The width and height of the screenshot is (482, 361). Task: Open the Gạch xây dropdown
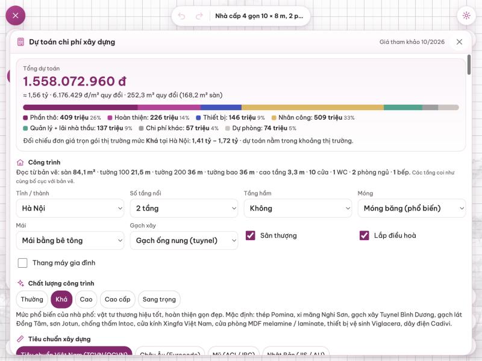pyautogui.click(x=184, y=240)
